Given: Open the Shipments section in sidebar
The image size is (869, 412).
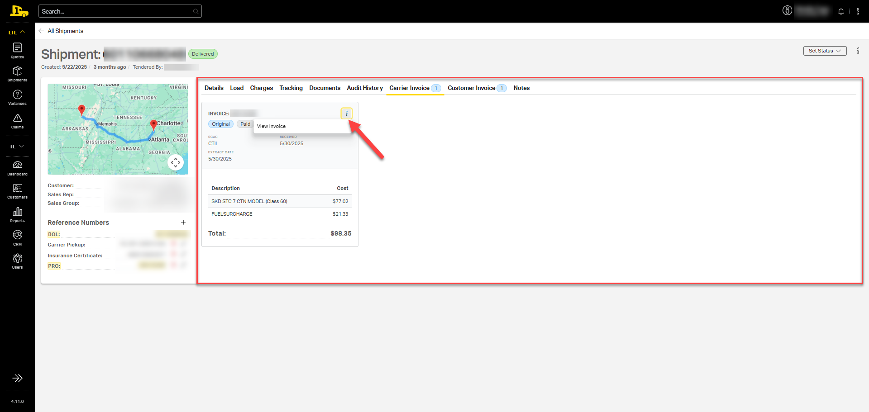Looking at the screenshot, I should pyautogui.click(x=17, y=74).
